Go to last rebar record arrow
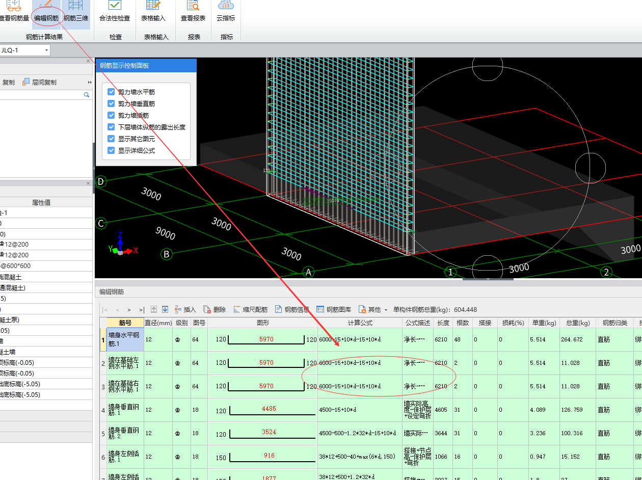Image resolution: width=642 pixels, height=480 pixels. coord(141,309)
